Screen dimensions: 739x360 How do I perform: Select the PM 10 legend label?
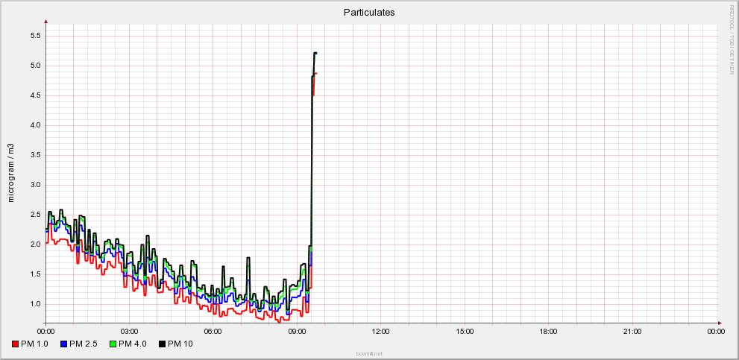click(x=180, y=344)
